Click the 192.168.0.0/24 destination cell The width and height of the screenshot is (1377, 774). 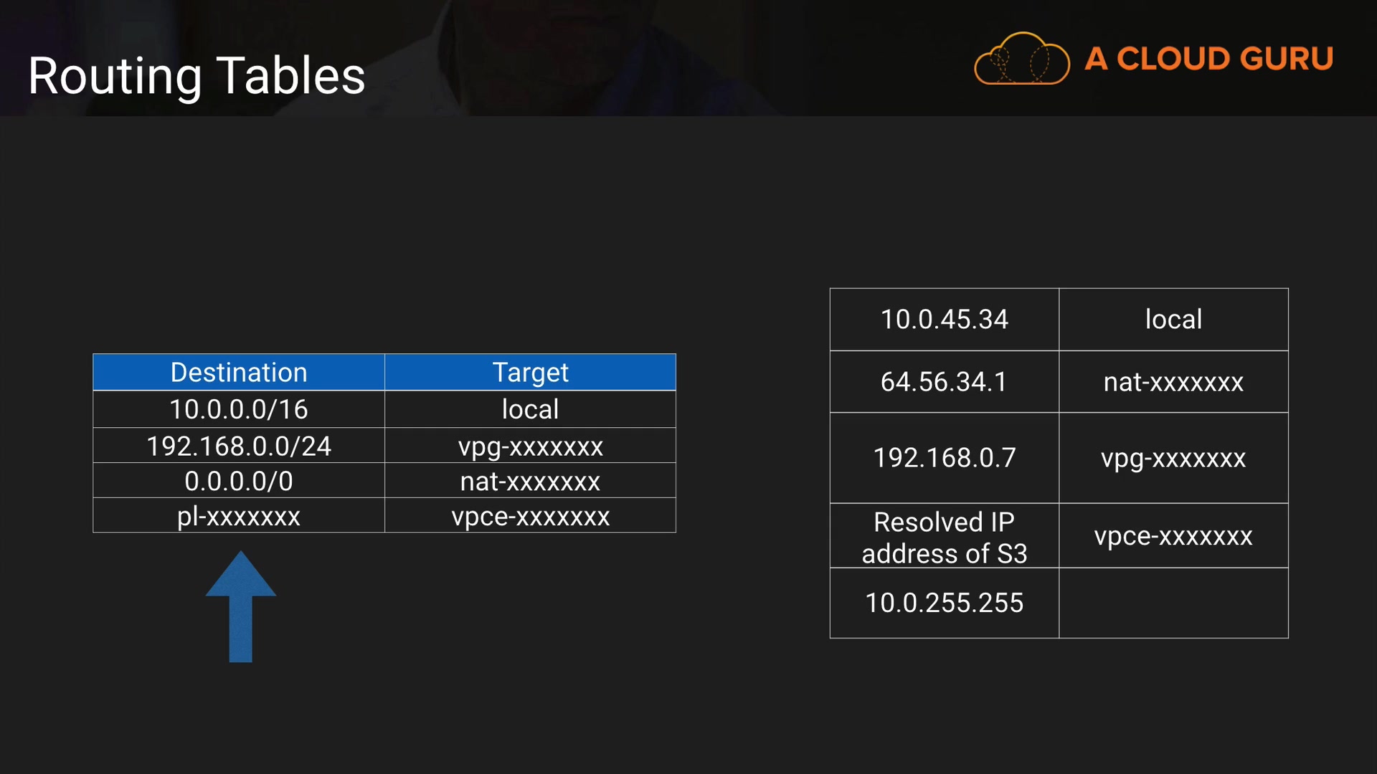click(x=239, y=446)
